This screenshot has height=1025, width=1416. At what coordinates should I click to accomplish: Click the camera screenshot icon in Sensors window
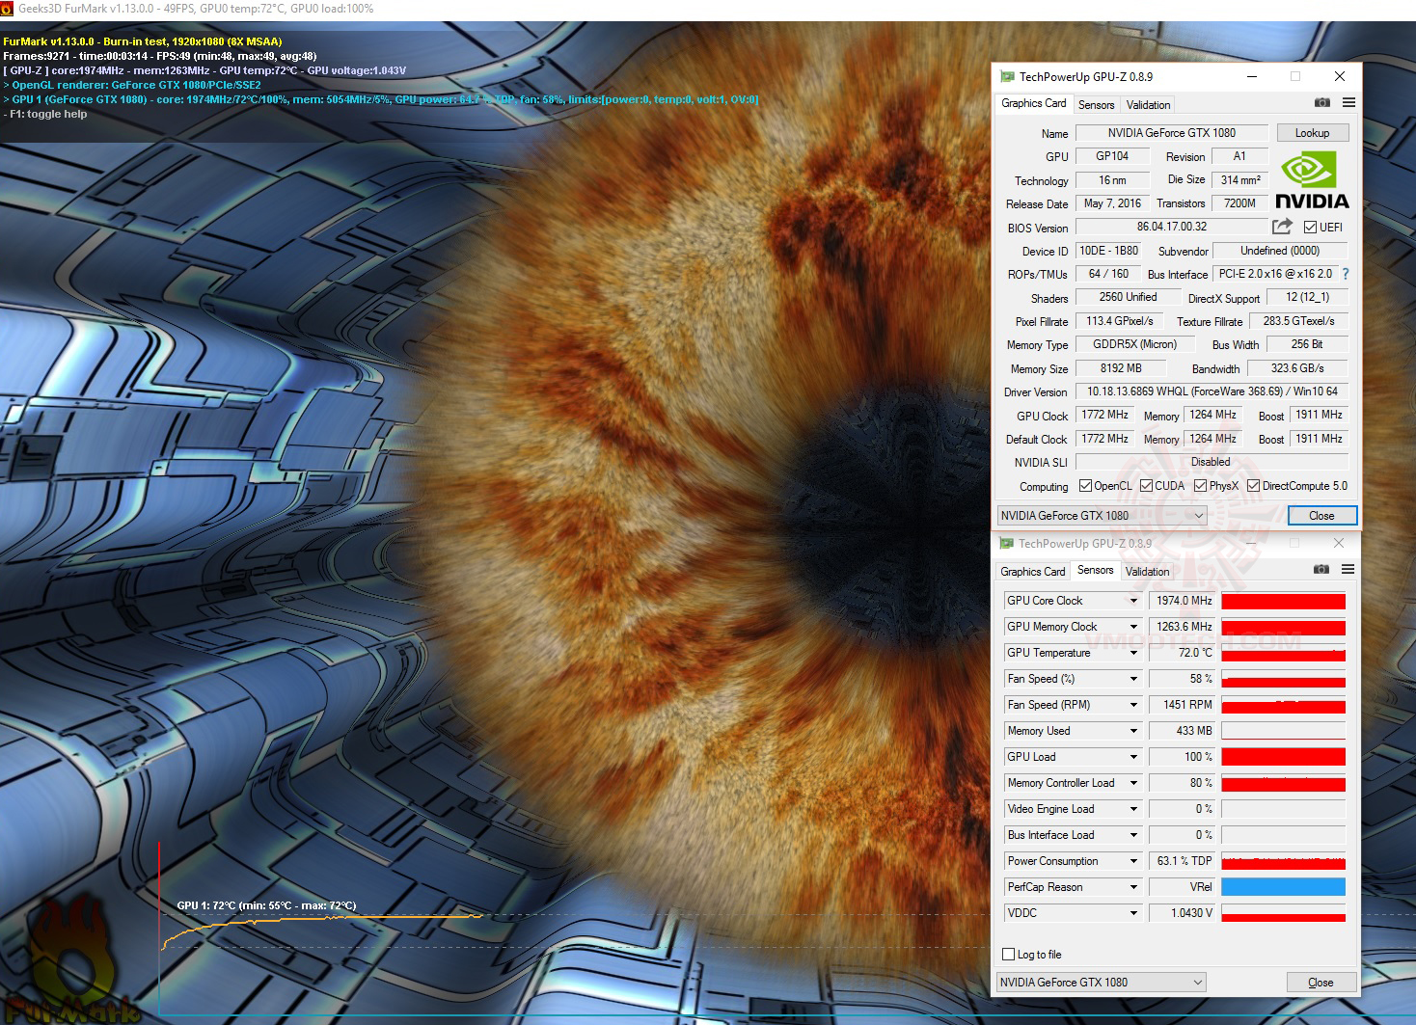point(1321,570)
